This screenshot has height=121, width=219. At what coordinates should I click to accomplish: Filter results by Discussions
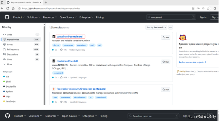tap(21, 54)
